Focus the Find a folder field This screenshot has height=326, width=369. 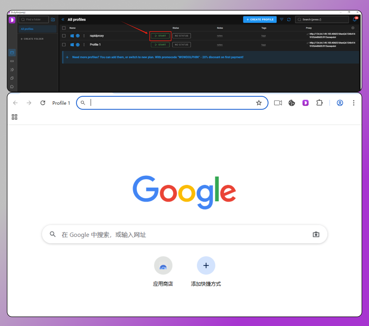coord(34,19)
